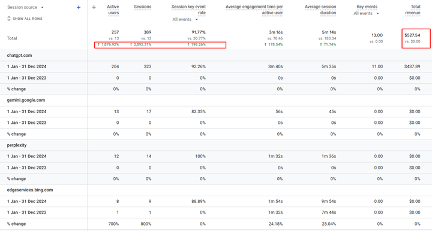Screen dimensions: 432x231
Task: Click chatgpt.com engagement time 3m 40s
Action: coord(275,66)
